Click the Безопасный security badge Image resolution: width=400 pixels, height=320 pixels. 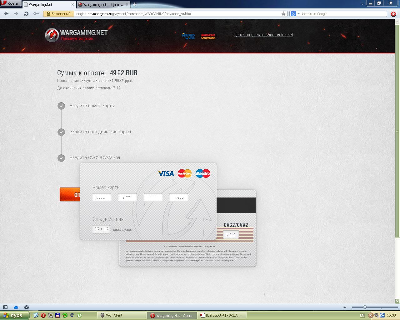tap(58, 14)
